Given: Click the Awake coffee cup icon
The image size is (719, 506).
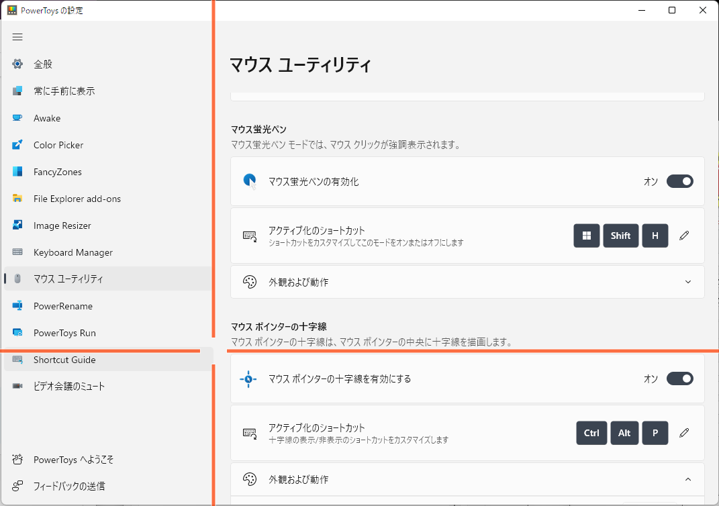Looking at the screenshot, I should coord(17,118).
